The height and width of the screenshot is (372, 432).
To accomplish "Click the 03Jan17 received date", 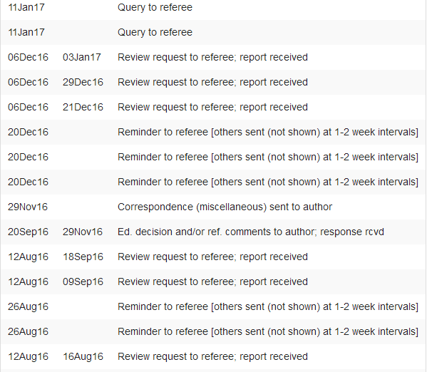I will (82, 57).
